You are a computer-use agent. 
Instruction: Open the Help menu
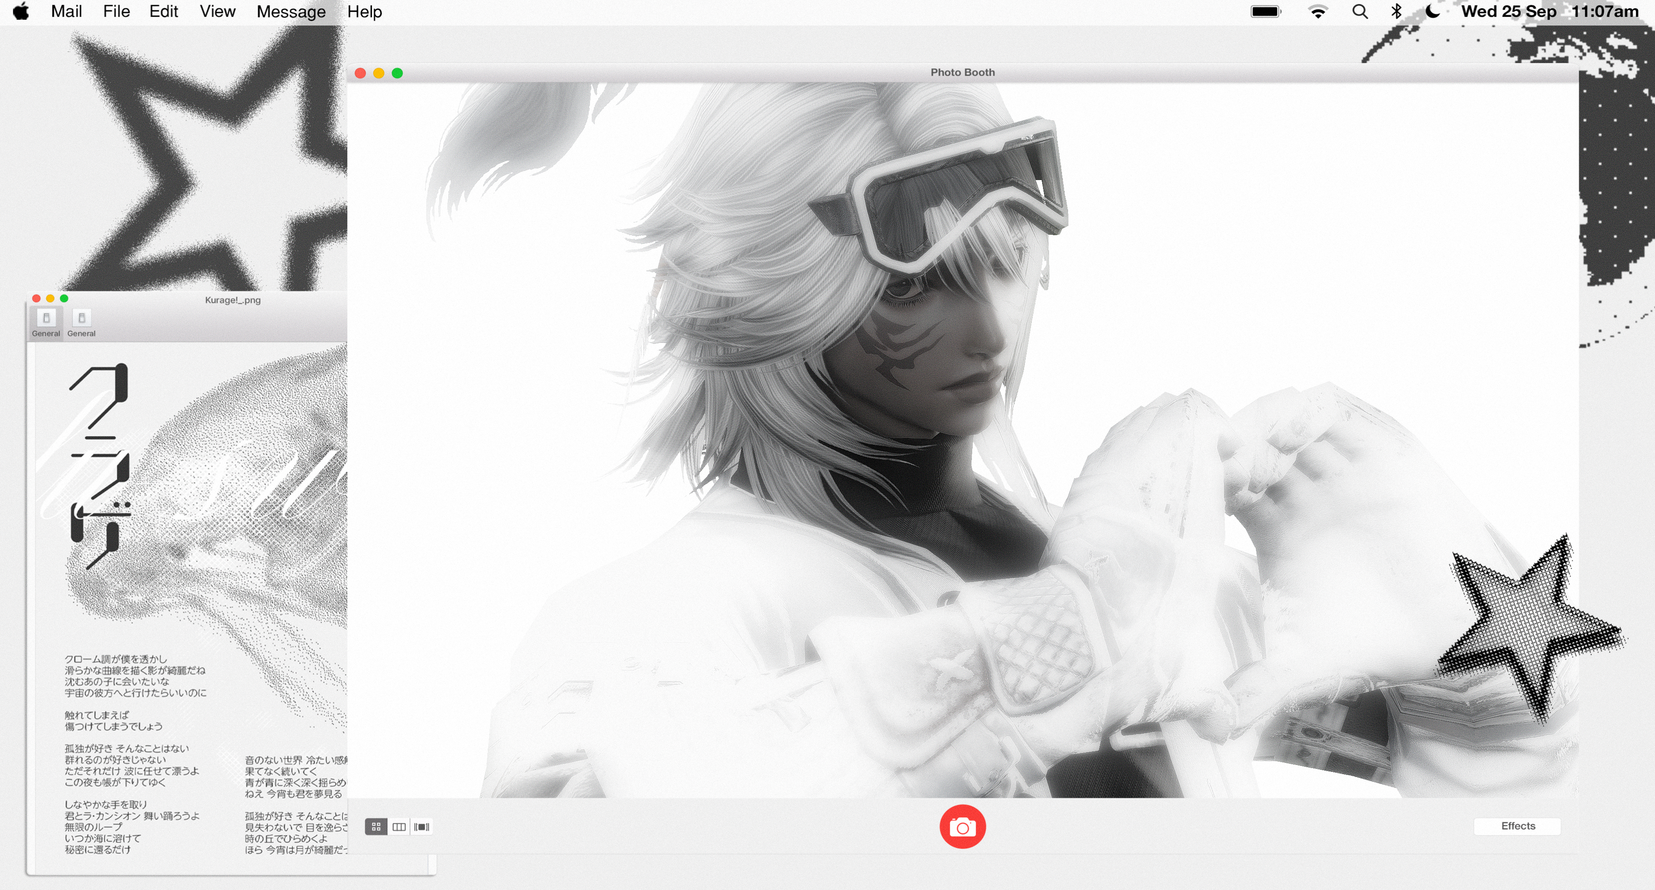coord(364,12)
